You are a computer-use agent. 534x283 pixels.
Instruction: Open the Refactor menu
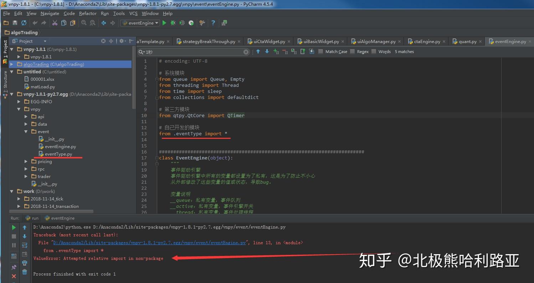coord(88,14)
